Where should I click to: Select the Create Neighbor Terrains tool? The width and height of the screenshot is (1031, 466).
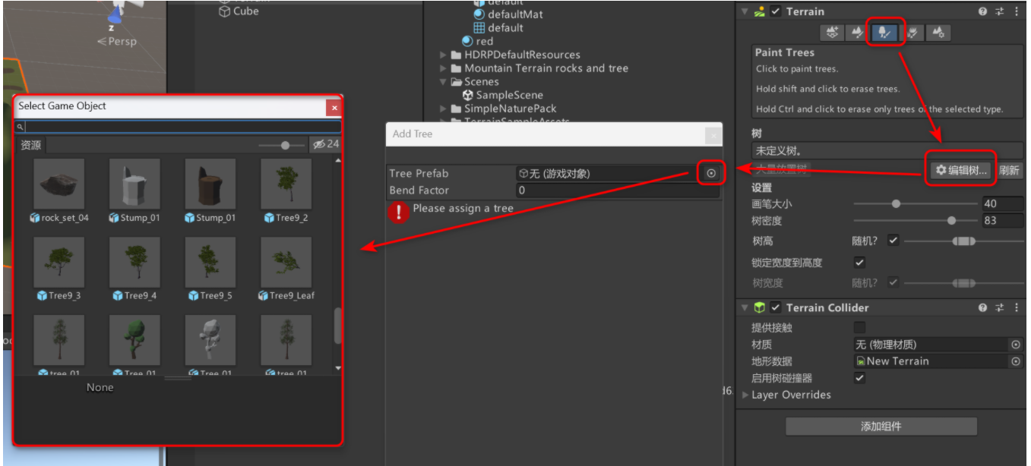point(833,33)
